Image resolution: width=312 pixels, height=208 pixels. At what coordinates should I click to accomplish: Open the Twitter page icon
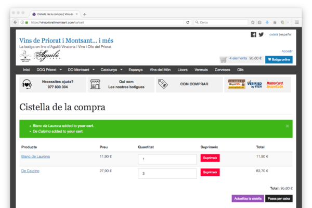pos(261,35)
